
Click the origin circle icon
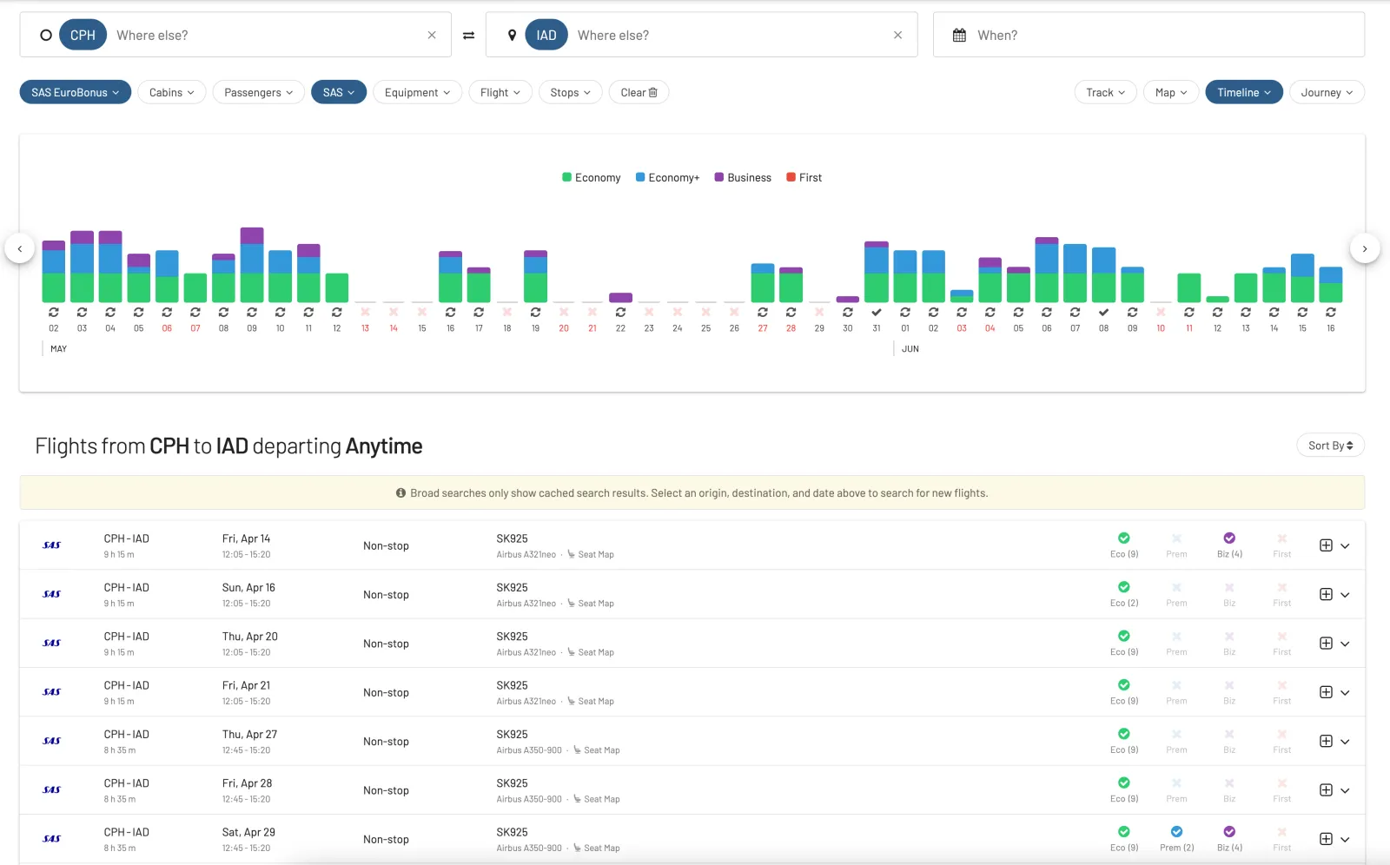pos(46,36)
